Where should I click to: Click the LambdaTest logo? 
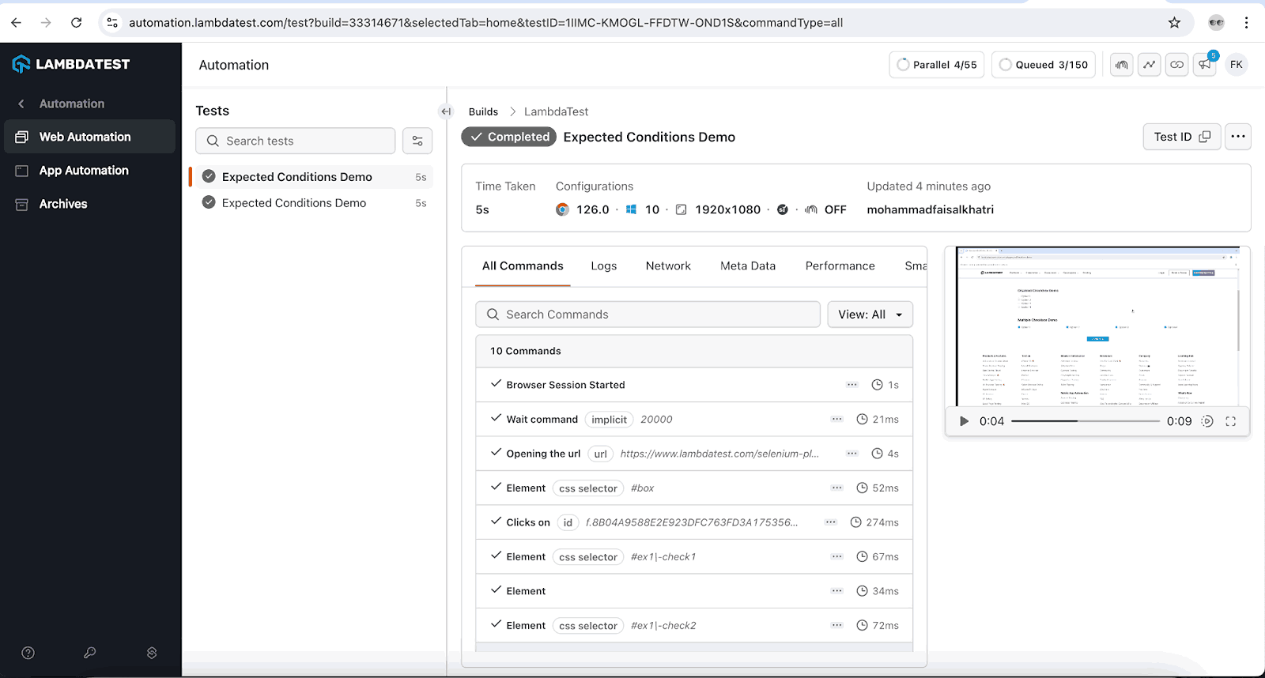click(x=71, y=64)
